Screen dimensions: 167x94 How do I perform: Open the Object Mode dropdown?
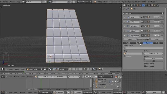pyautogui.click(x=34, y=69)
